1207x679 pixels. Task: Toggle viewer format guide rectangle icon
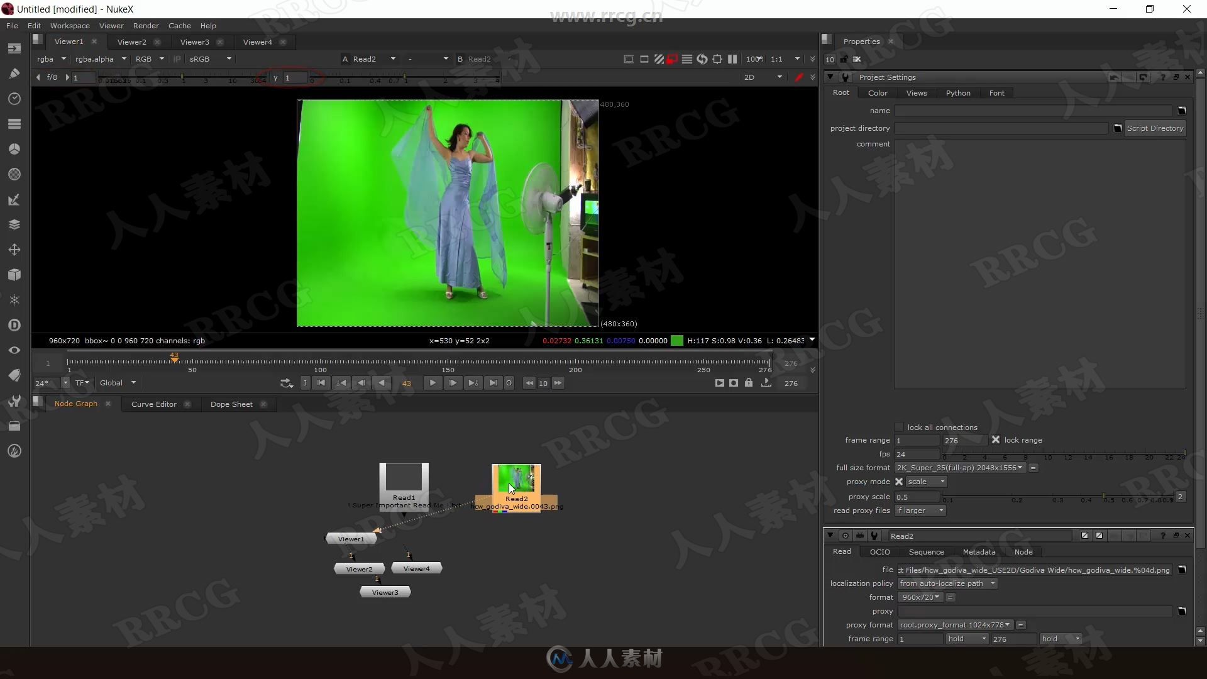click(644, 59)
